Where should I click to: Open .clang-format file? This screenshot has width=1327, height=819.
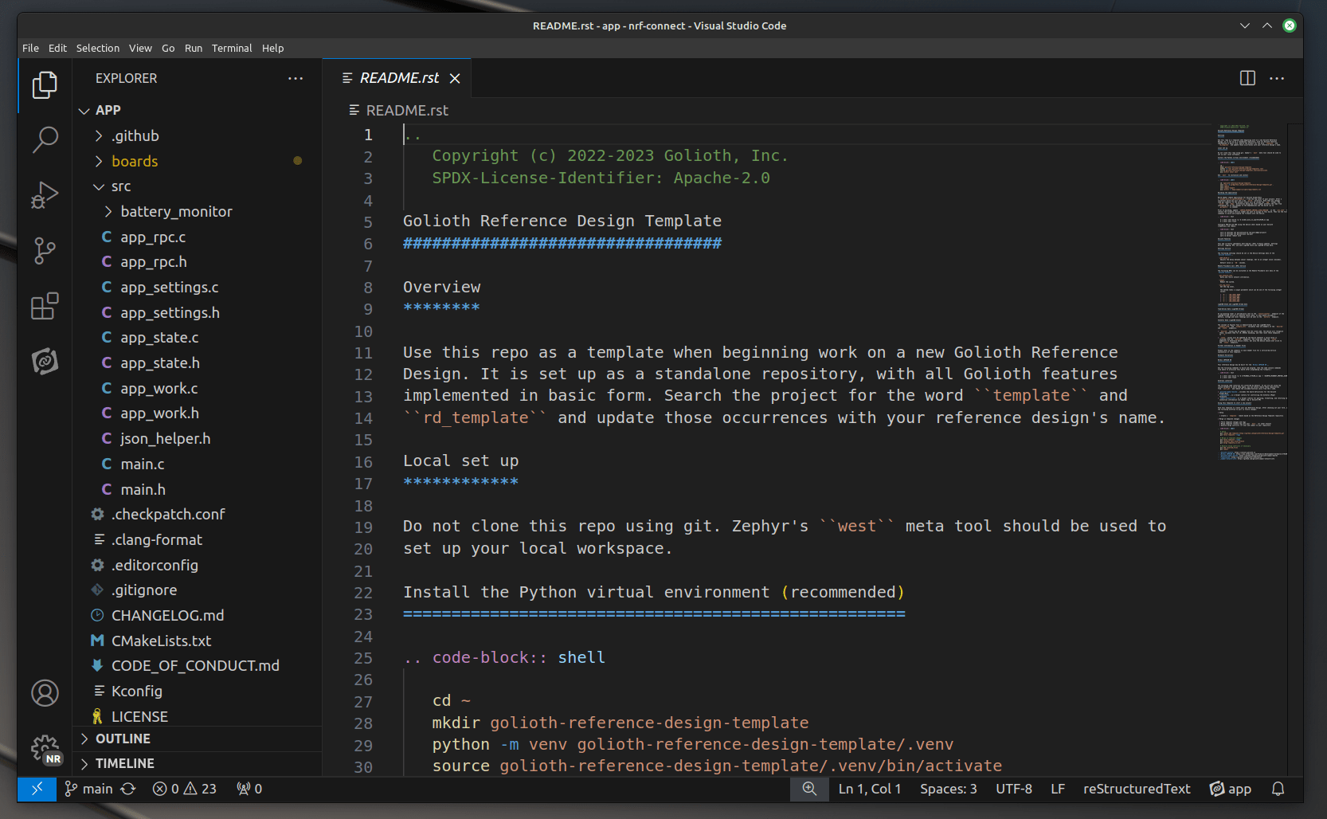tap(198, 539)
